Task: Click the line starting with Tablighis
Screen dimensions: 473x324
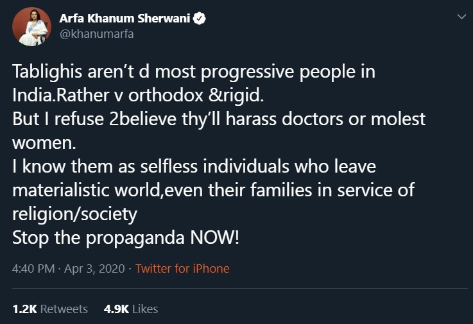Action: coord(194,71)
